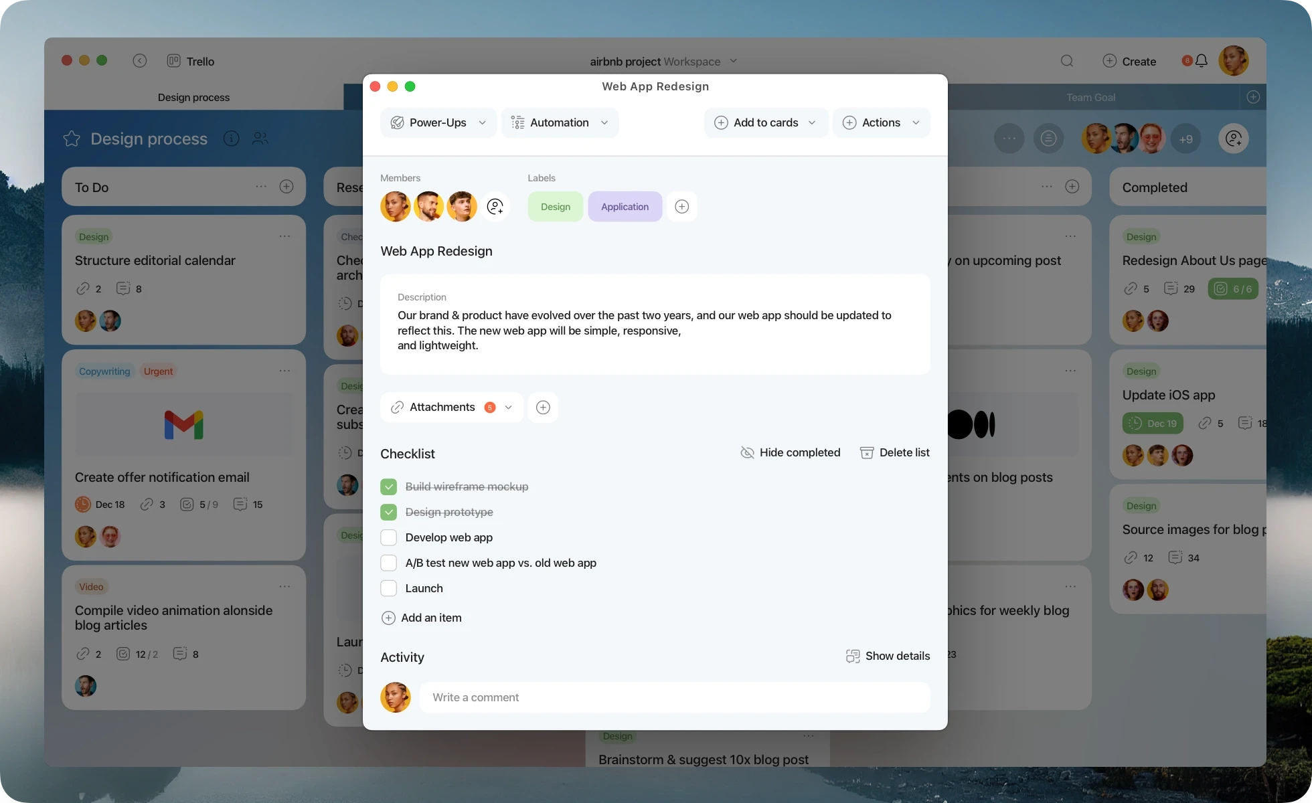The width and height of the screenshot is (1312, 803).
Task: Open options for Structure editorial calendar card
Action: [x=284, y=236]
